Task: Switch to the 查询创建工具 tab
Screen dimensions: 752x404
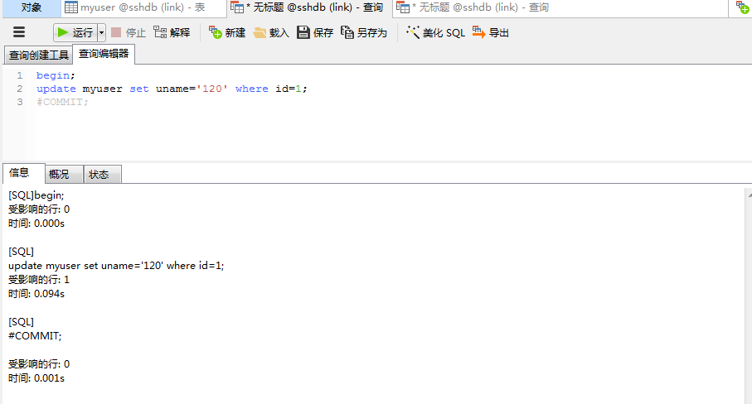Action: (x=38, y=55)
